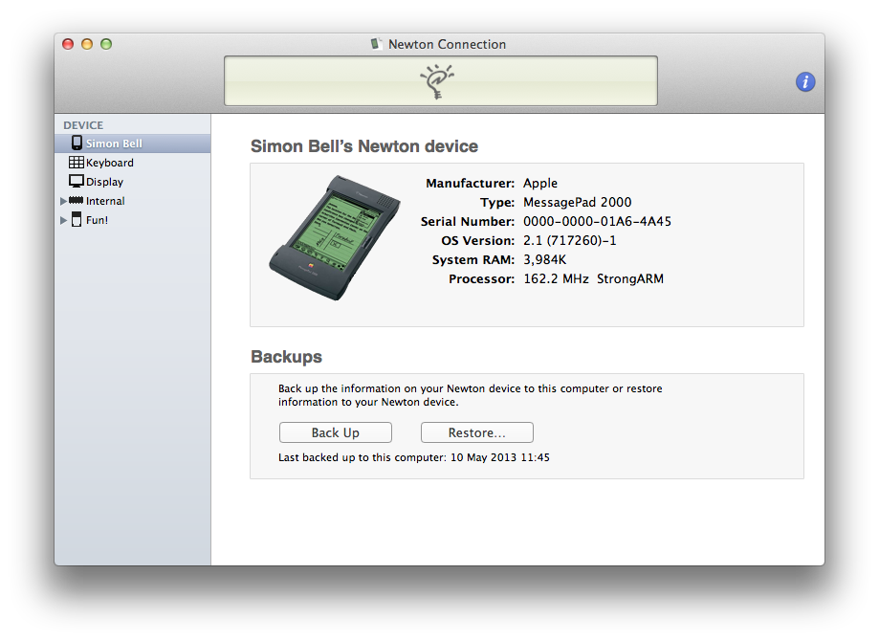Expand the Internal tree item

(x=63, y=201)
